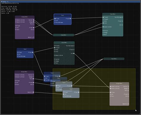The image size is (141, 115).
Task: Collapse the Nodes window using the title triangle
Action: pyautogui.click(x=2, y=2)
